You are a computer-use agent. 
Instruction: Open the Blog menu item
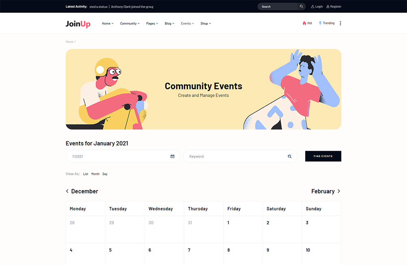coord(169,24)
